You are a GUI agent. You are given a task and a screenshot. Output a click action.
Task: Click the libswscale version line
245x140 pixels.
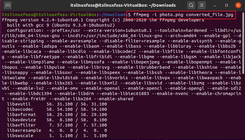pyautogui.click(x=57, y=136)
